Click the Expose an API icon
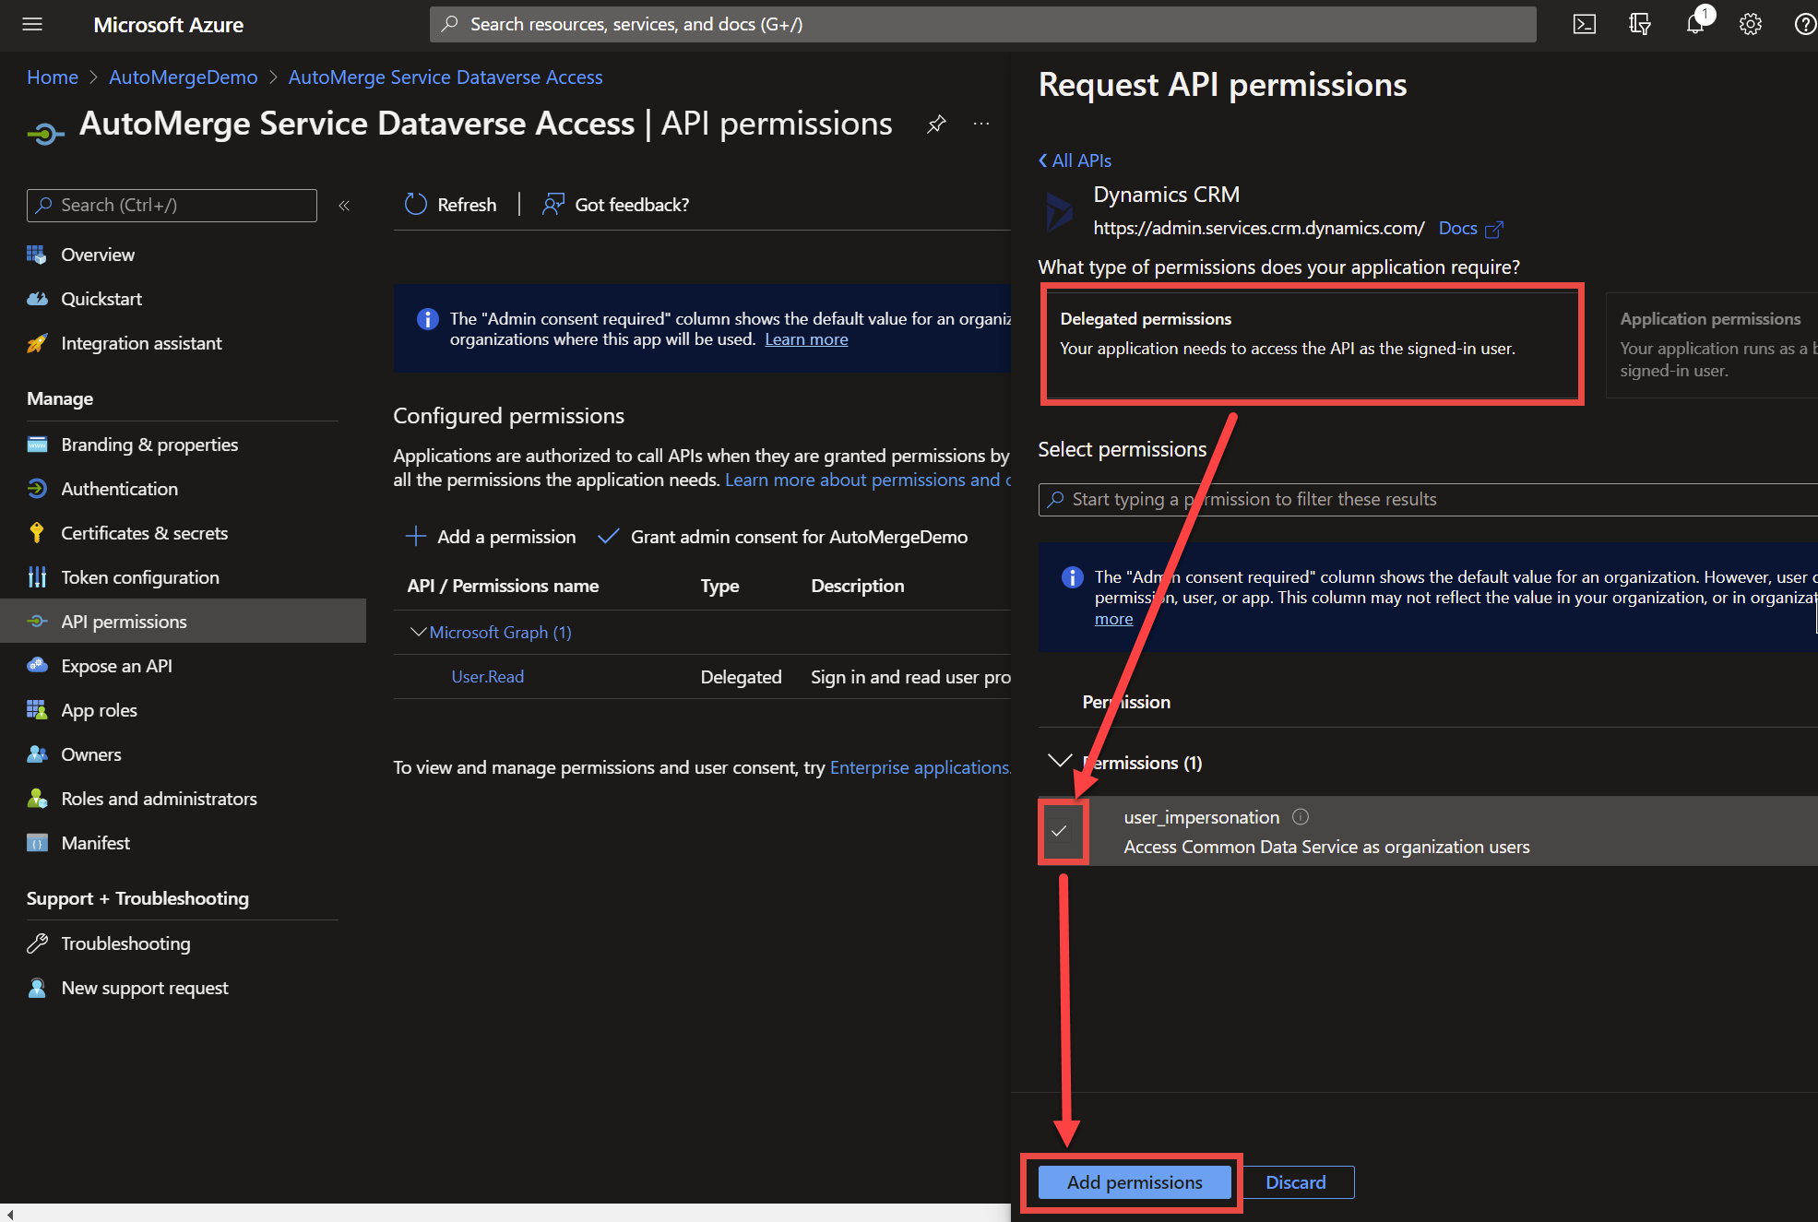The width and height of the screenshot is (1818, 1222). point(37,666)
